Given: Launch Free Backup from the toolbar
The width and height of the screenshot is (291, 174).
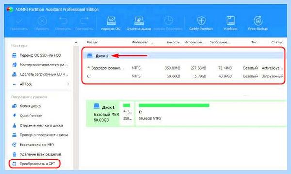Looking at the screenshot, I should pos(258,24).
